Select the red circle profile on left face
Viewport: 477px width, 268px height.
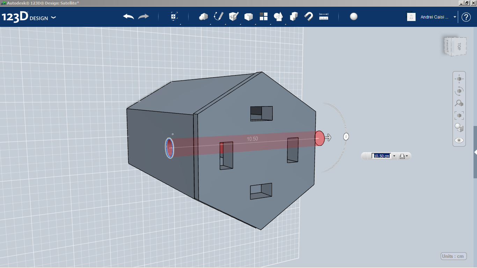[x=170, y=148]
